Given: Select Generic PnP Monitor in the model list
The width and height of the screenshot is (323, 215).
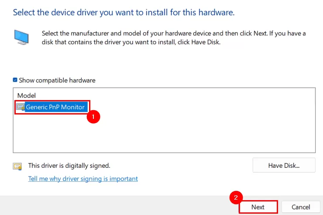Looking at the screenshot, I should (55, 107).
